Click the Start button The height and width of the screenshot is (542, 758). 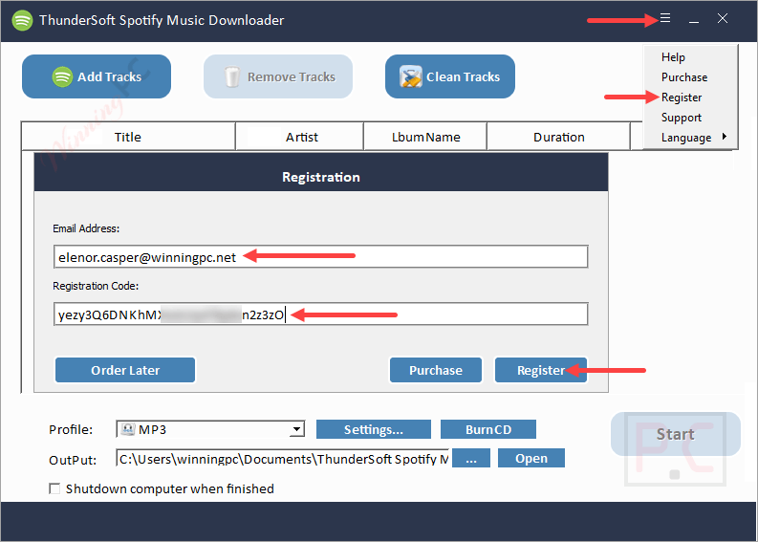(676, 434)
